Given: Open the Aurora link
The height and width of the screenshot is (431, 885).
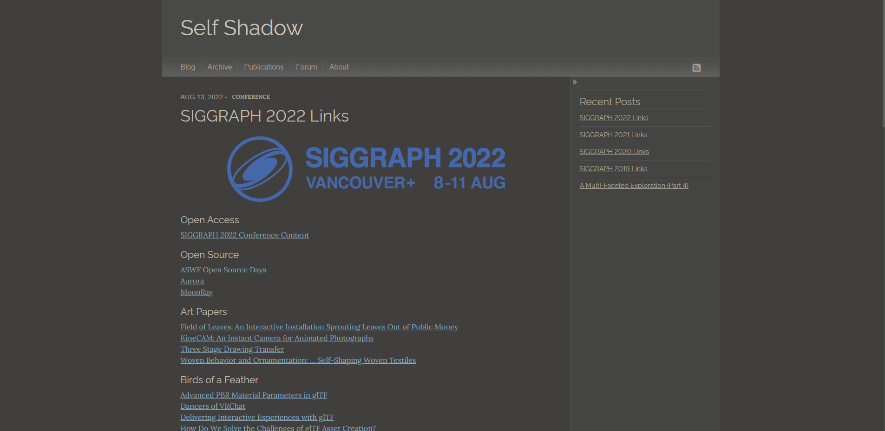Looking at the screenshot, I should click(192, 281).
